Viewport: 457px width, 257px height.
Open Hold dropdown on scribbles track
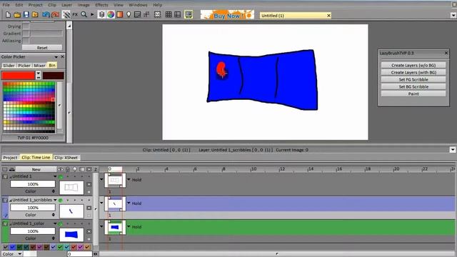[x=129, y=203]
